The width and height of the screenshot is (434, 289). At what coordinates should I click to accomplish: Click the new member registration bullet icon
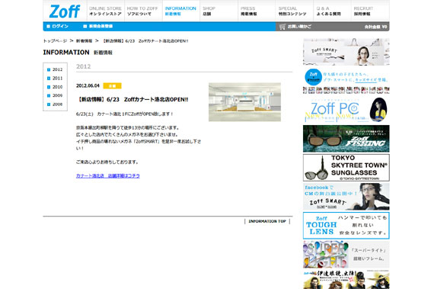(x=85, y=27)
